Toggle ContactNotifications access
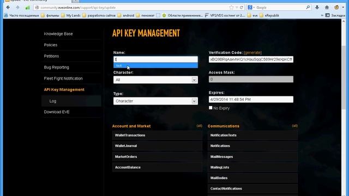 coord(252,189)
